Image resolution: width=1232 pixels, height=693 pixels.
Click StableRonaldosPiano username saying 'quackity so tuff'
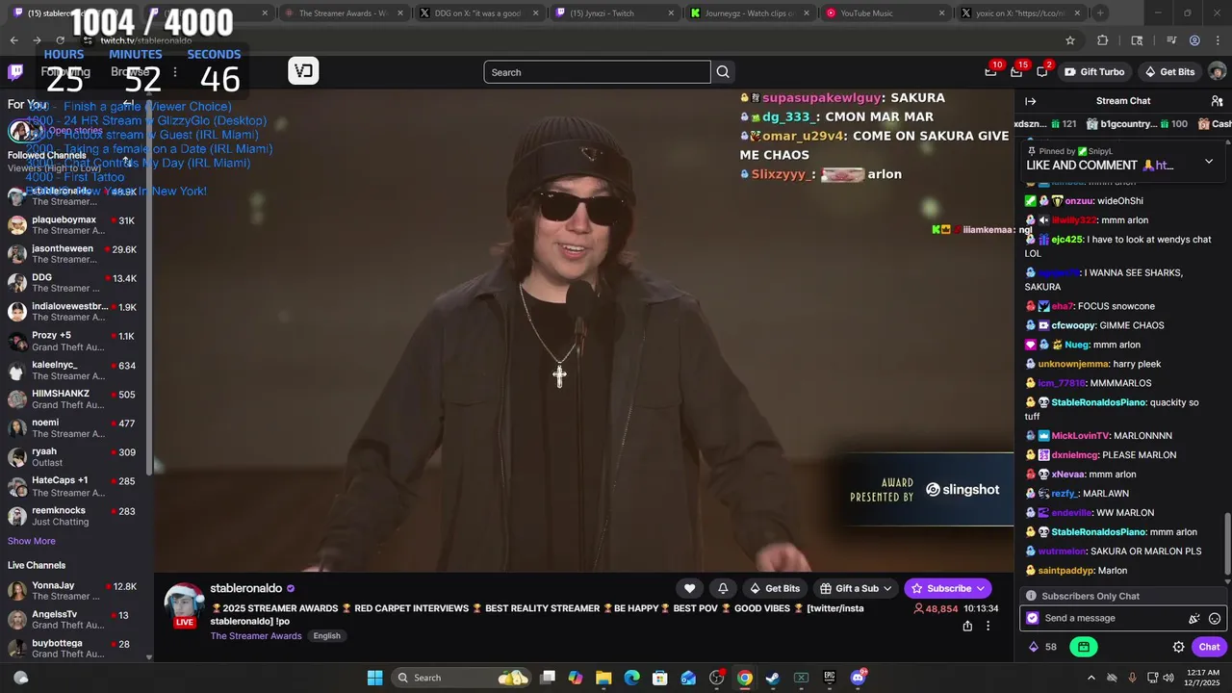click(1098, 402)
